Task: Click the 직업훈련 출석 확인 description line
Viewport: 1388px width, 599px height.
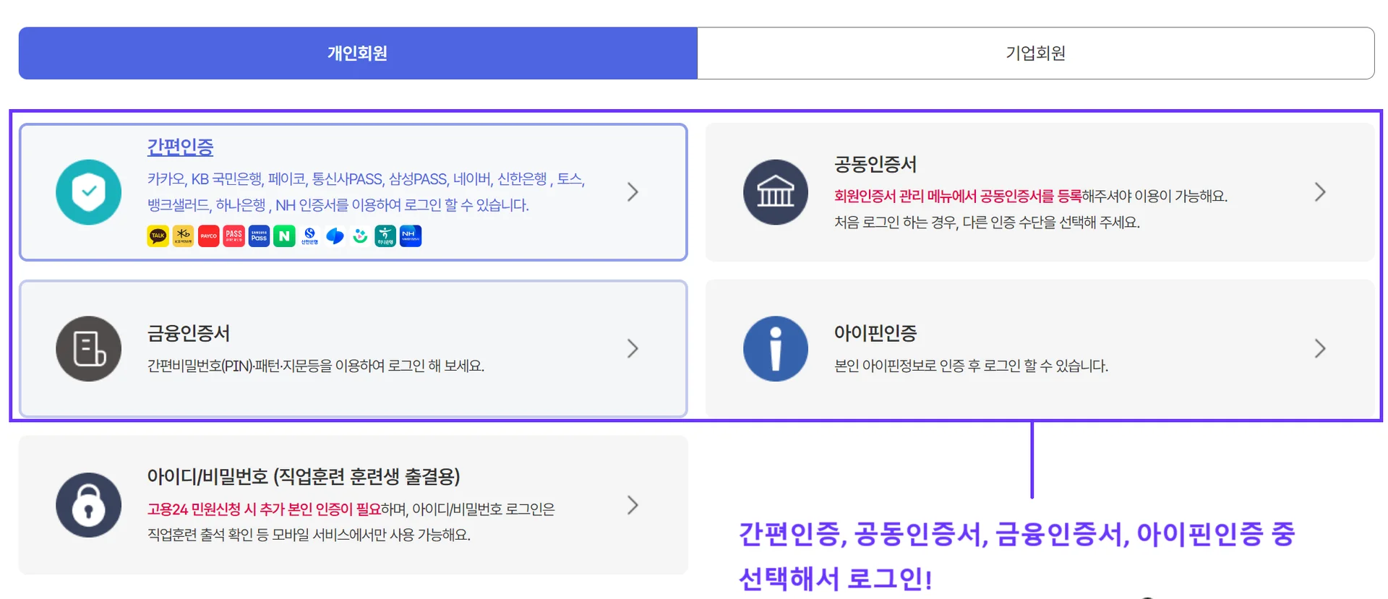Action: [309, 535]
